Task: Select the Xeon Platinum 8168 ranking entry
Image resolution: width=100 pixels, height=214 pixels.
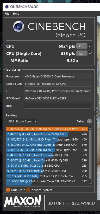Action: tap(47, 145)
